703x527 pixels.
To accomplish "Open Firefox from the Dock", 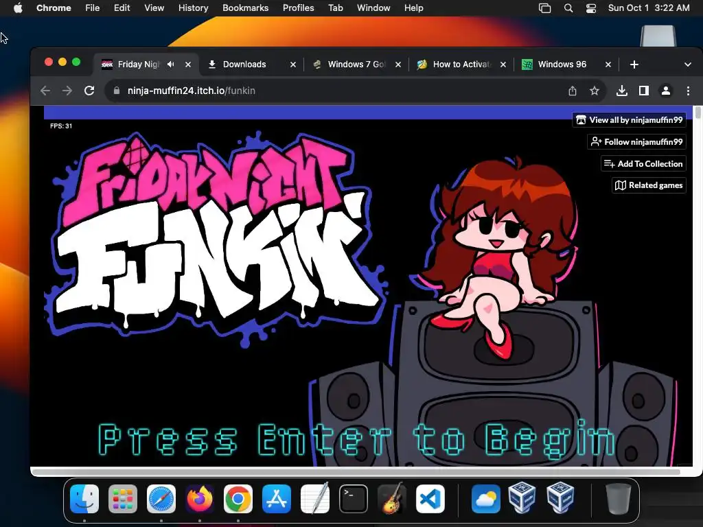I will (200, 499).
